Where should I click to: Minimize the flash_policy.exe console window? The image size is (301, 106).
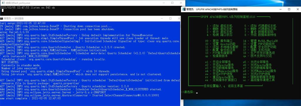click(x=164, y=3)
